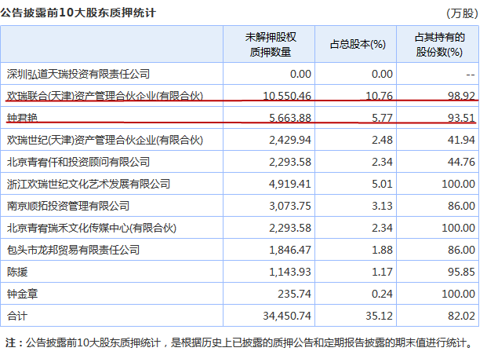The height and width of the screenshot is (355, 487).
Task: Click holdings percentage 98.92
Action: pos(461,96)
